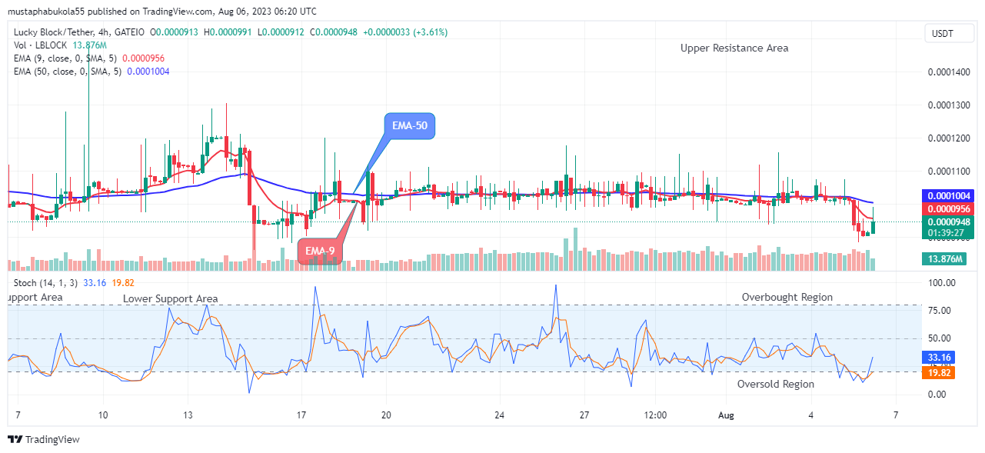Click the EMA 50 indicator legend

pos(90,72)
